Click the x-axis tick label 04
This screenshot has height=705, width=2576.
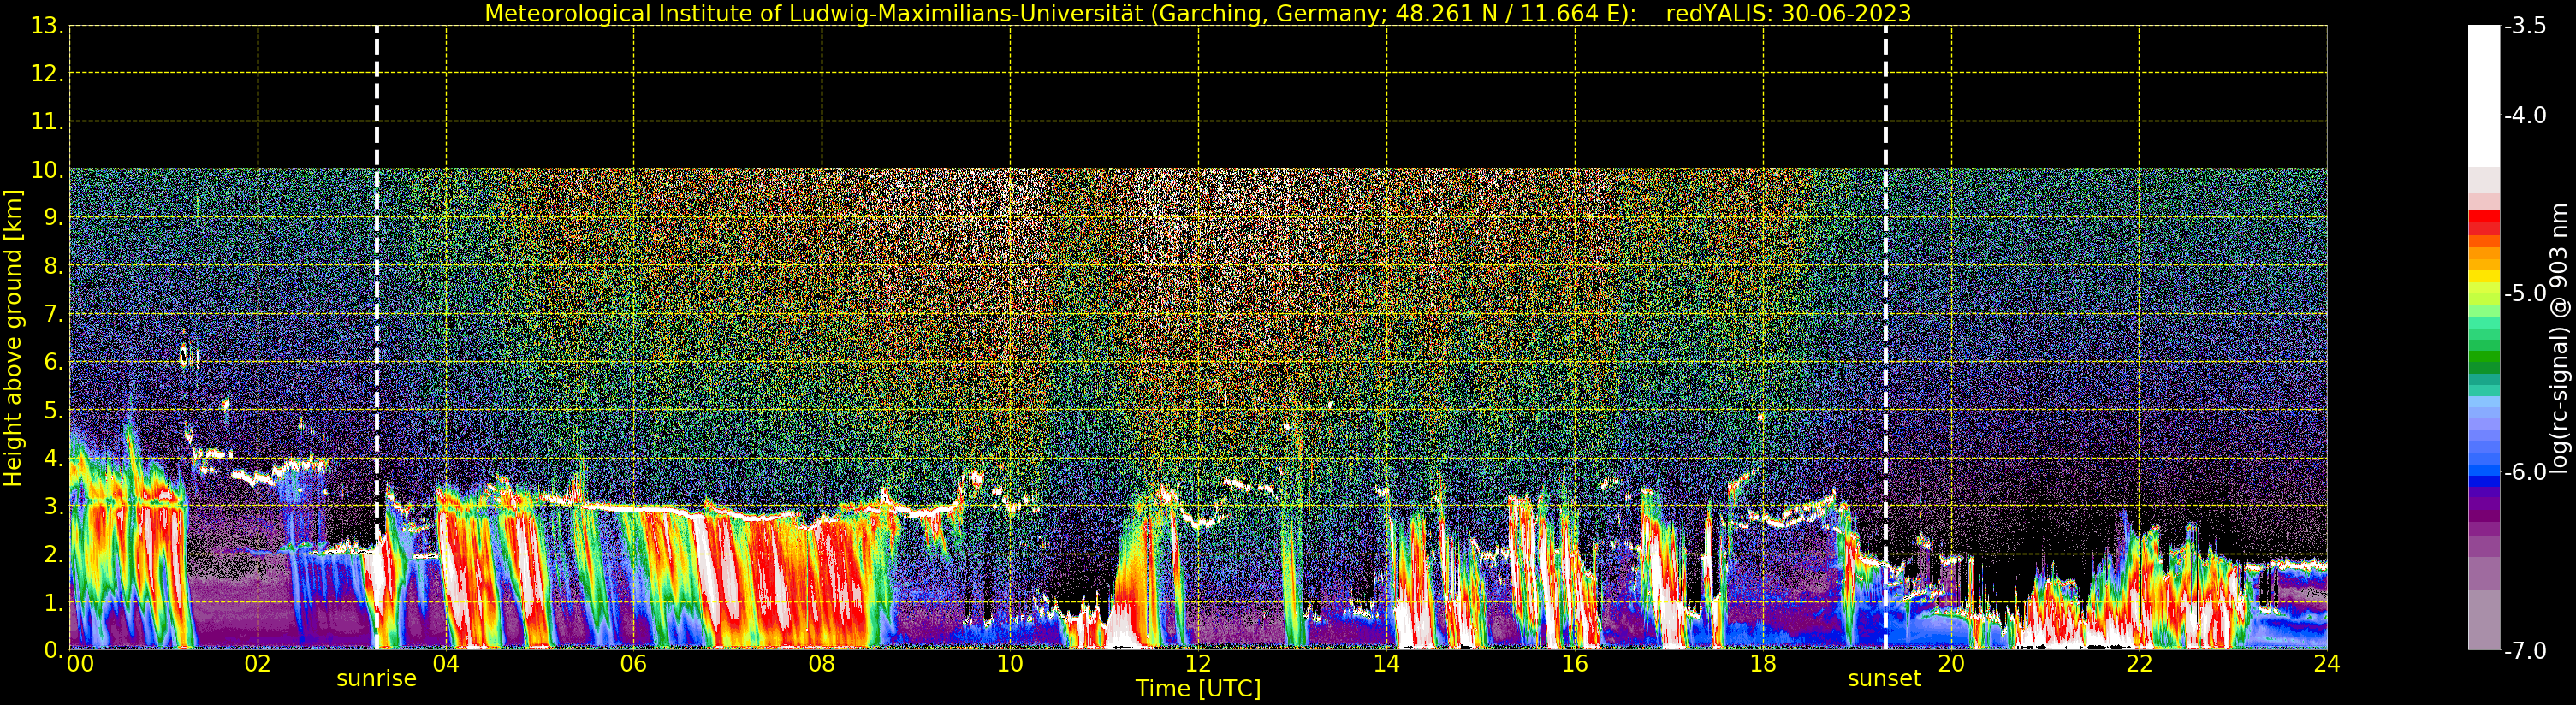[x=446, y=663]
